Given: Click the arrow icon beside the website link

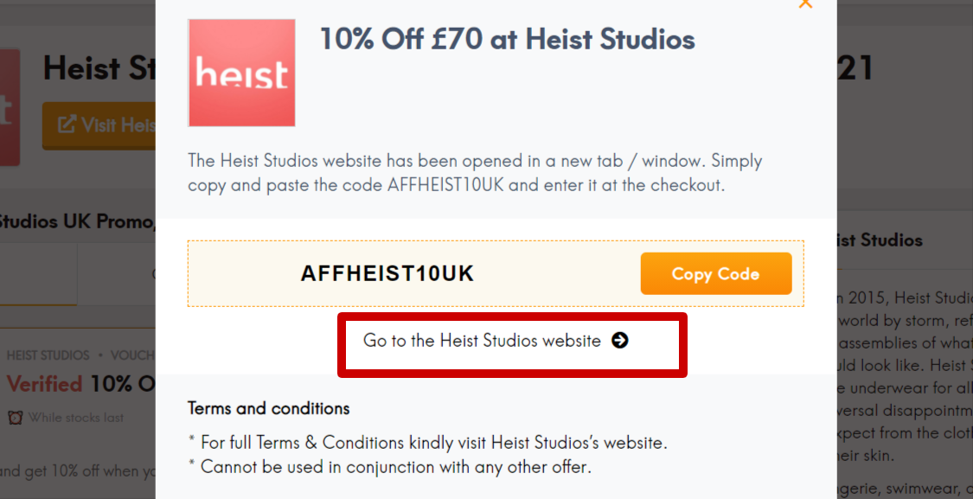Looking at the screenshot, I should (x=620, y=342).
